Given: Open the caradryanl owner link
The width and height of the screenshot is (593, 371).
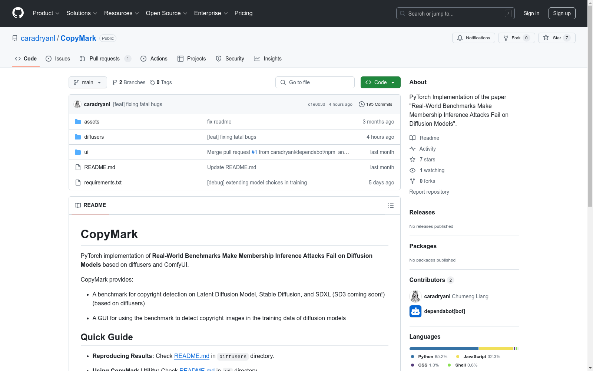Looking at the screenshot, I should [x=38, y=38].
